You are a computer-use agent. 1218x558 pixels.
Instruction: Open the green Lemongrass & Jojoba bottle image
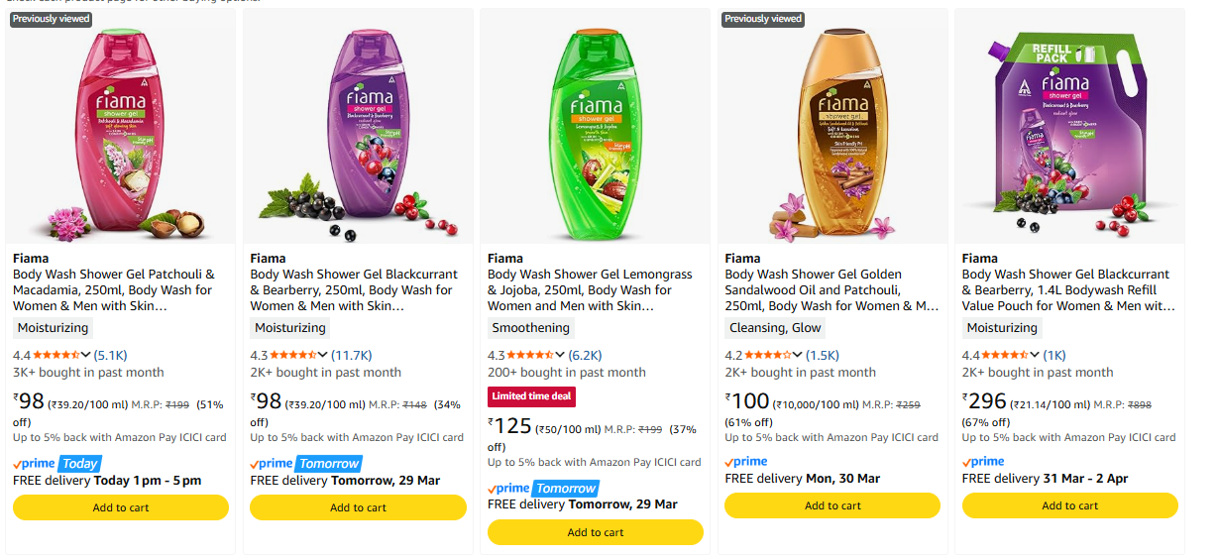pyautogui.click(x=596, y=126)
